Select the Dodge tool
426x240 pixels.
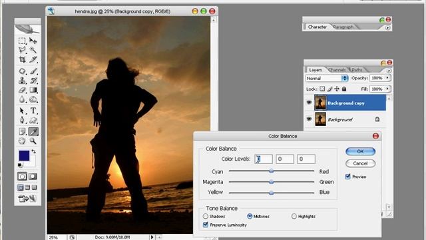click(33, 99)
